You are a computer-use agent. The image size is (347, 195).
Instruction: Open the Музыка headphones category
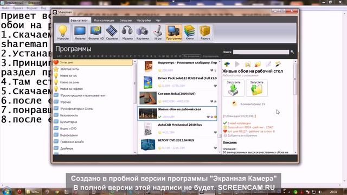point(127,32)
